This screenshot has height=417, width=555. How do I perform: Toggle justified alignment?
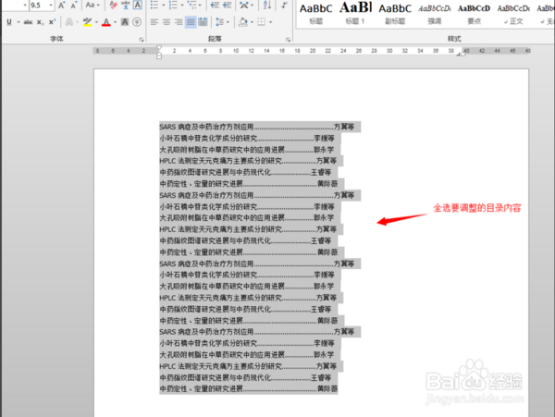coord(191,22)
